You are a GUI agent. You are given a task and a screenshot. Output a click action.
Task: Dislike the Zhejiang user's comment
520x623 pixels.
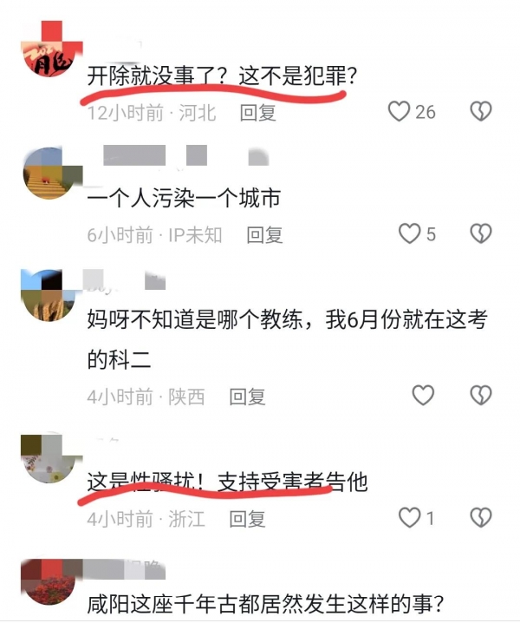481,517
